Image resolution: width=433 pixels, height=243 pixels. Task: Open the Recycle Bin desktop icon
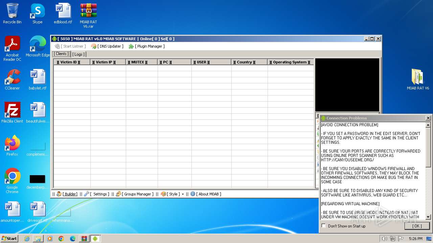(x=12, y=13)
